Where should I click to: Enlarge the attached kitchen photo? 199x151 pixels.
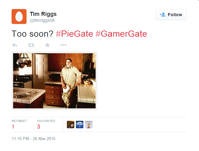pos(54,81)
